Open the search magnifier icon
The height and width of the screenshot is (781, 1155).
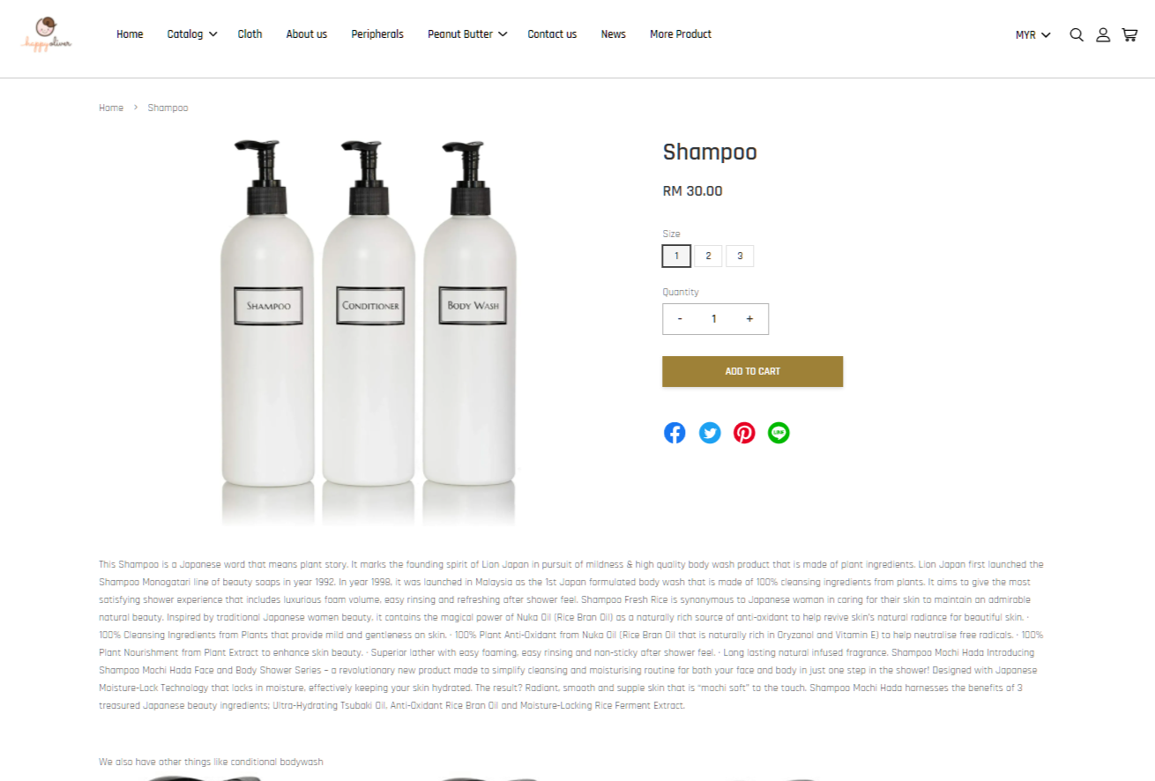click(x=1077, y=35)
